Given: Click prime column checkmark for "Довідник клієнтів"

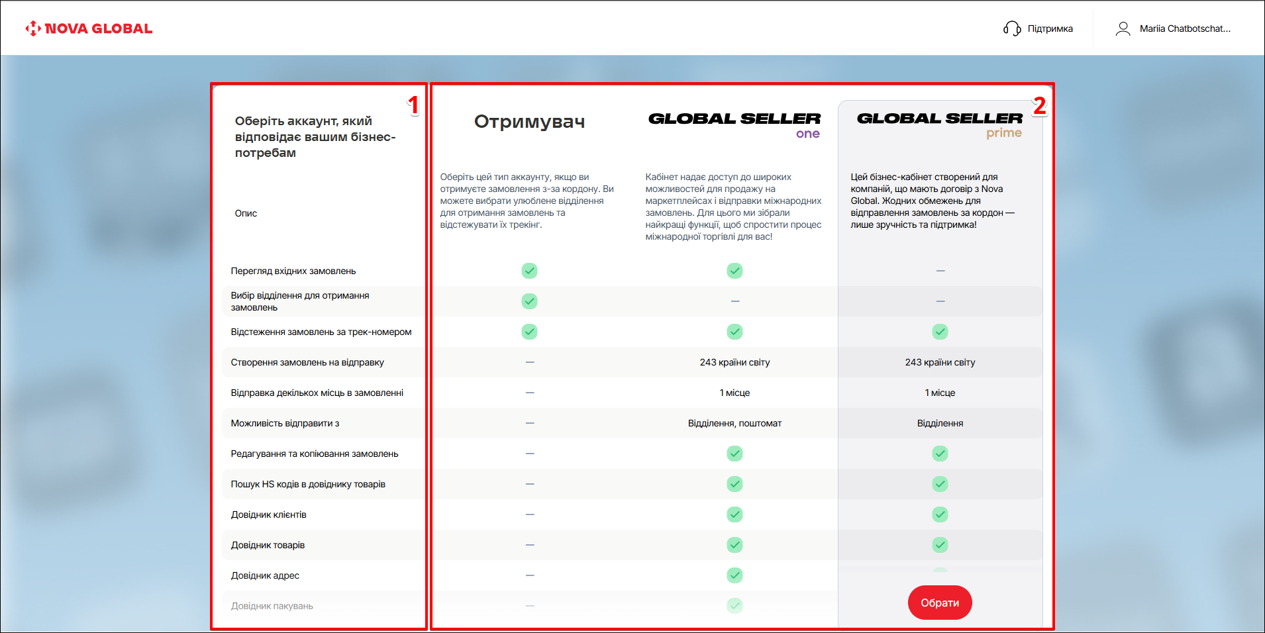Looking at the screenshot, I should coord(940,514).
